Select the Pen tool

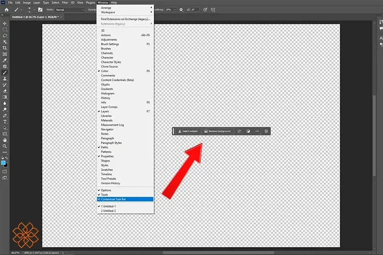pyautogui.click(x=5, y=116)
